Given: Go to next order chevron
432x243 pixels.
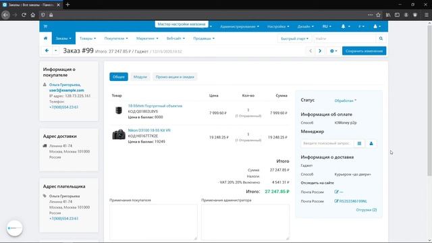Looking at the screenshot, I should point(320,51).
